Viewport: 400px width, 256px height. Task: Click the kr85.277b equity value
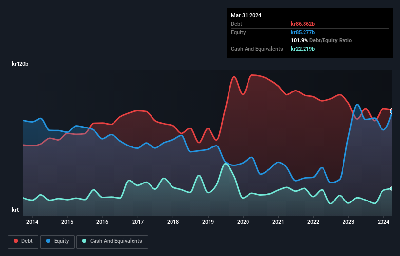(303, 32)
